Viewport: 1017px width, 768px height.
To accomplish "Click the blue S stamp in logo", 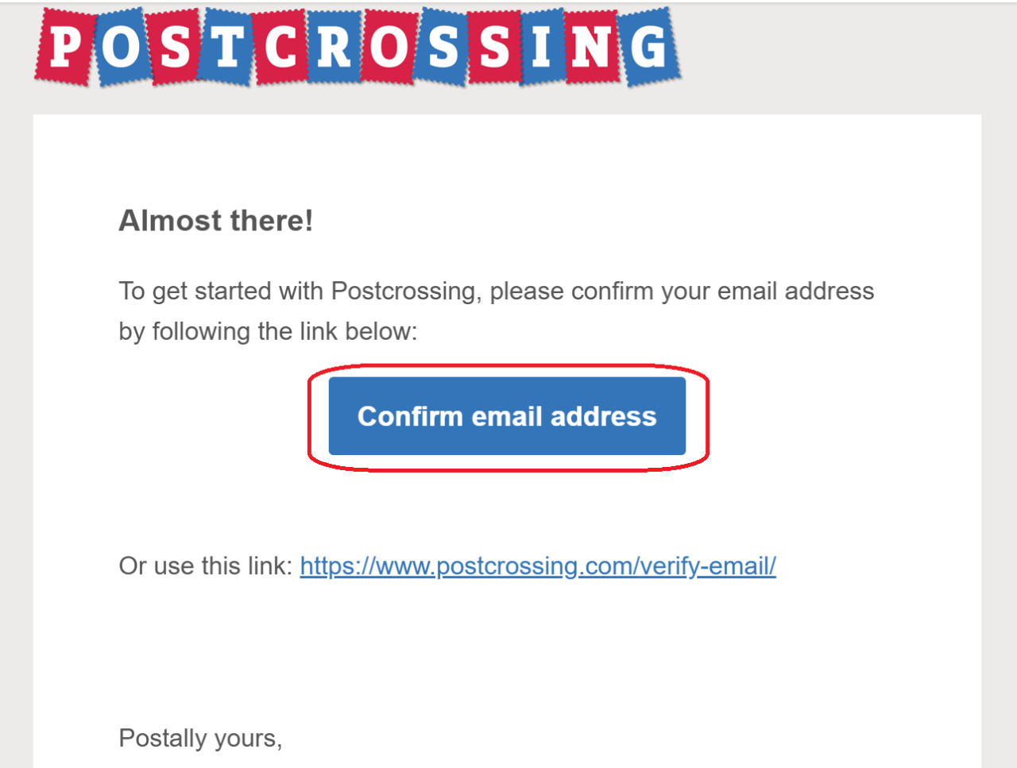I will (x=443, y=47).
